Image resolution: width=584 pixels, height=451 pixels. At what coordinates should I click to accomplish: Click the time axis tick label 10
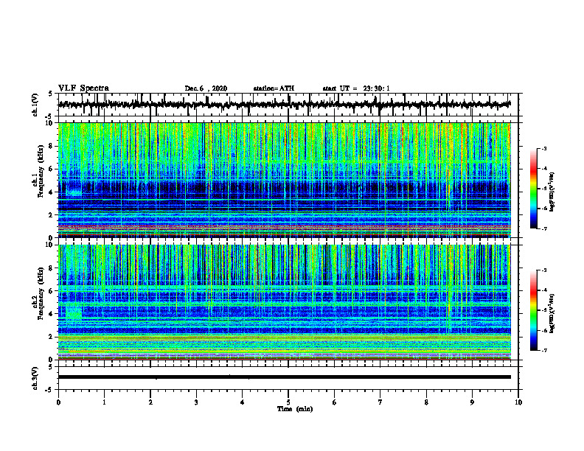(518, 402)
